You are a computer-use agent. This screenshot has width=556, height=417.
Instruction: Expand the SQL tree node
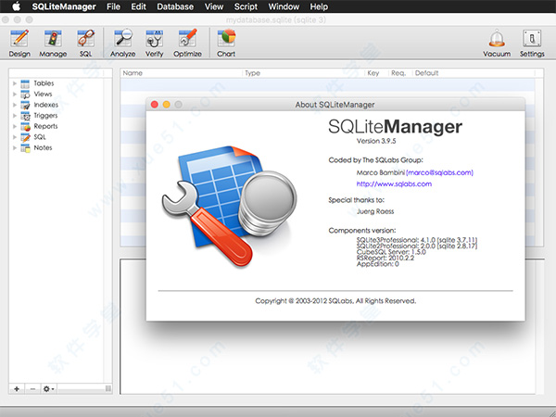tap(15, 137)
